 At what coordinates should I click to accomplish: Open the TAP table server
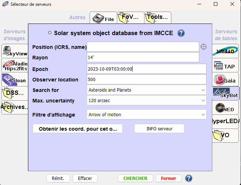[225, 66]
